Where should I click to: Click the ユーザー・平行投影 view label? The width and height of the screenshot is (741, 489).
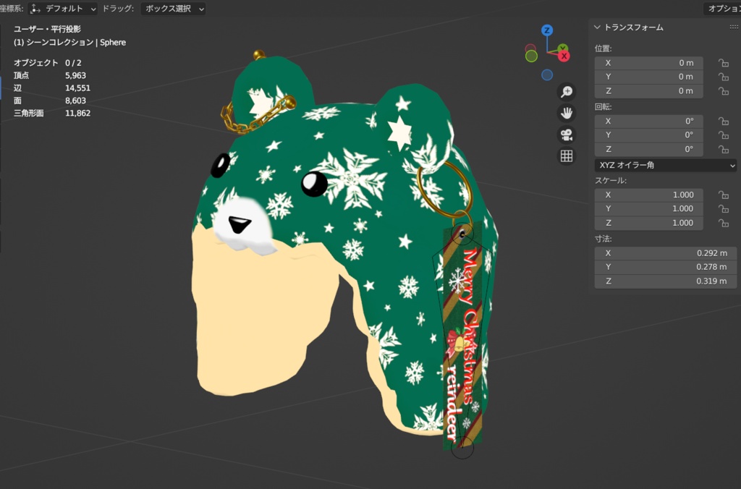click(x=47, y=29)
